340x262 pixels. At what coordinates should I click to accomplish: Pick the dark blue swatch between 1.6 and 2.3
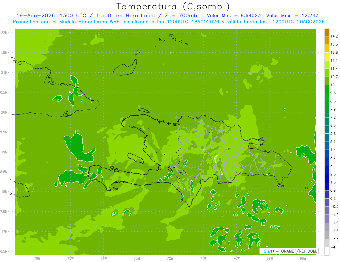327,178
